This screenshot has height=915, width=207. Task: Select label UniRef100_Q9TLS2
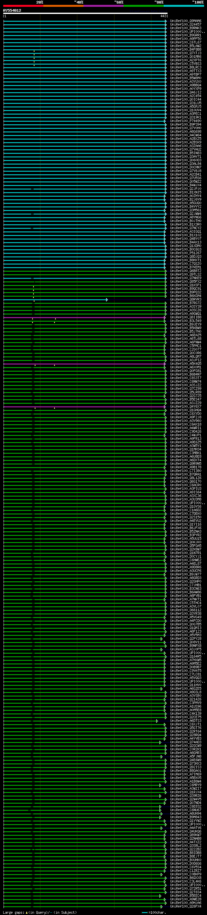(x=185, y=274)
